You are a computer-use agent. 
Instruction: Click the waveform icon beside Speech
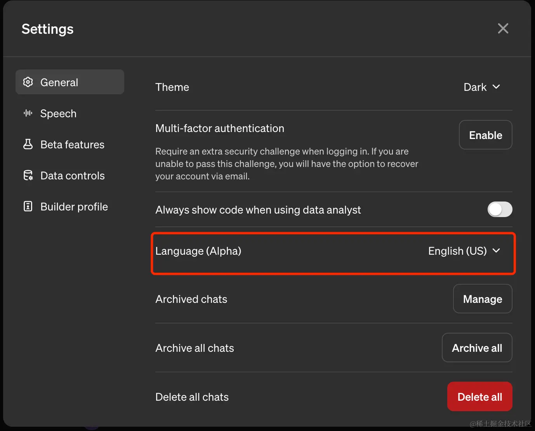pos(28,113)
